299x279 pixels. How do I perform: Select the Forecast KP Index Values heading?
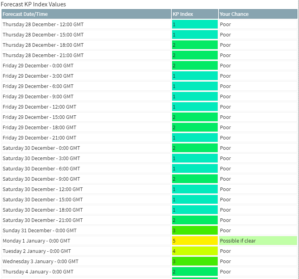[x=33, y=4]
